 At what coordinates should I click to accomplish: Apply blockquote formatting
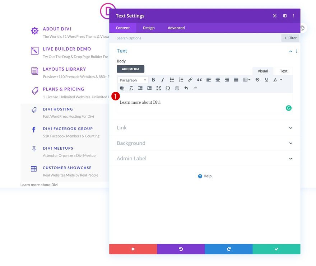pyautogui.click(x=200, y=80)
